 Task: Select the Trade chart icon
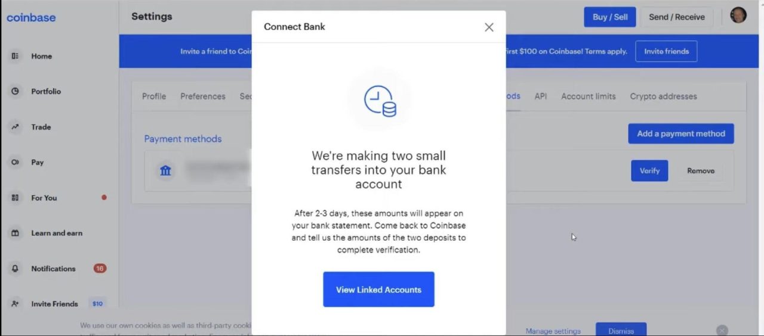click(16, 127)
